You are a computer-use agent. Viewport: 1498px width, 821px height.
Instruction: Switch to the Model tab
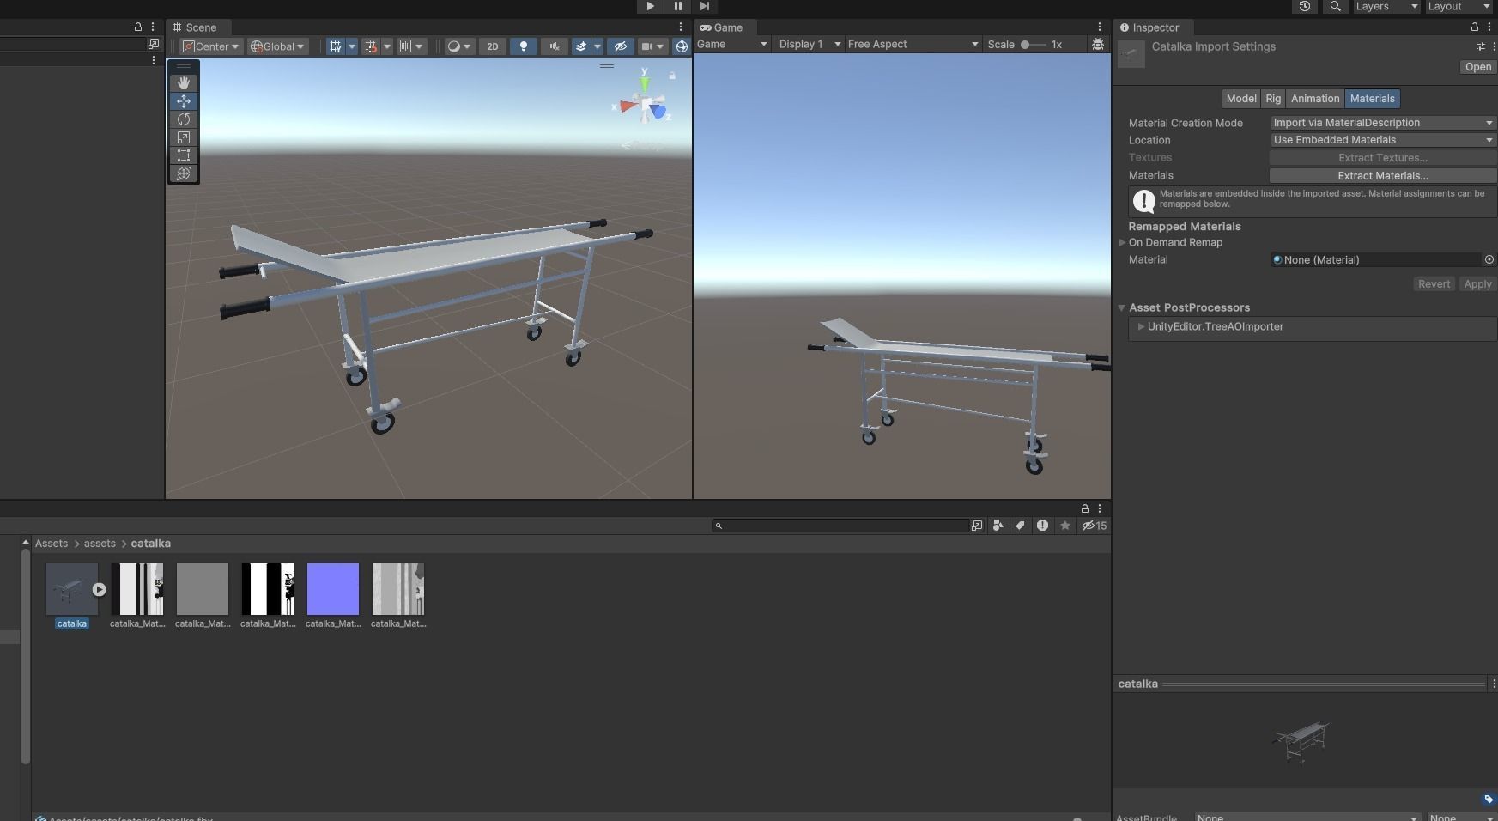coord(1240,99)
